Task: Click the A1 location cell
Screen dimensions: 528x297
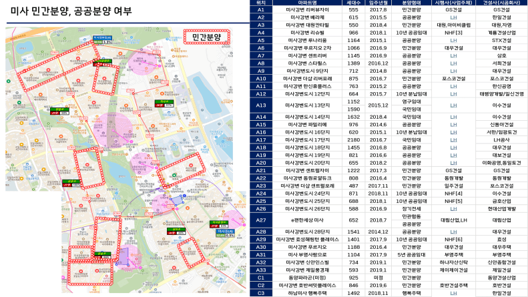Action: (260, 10)
